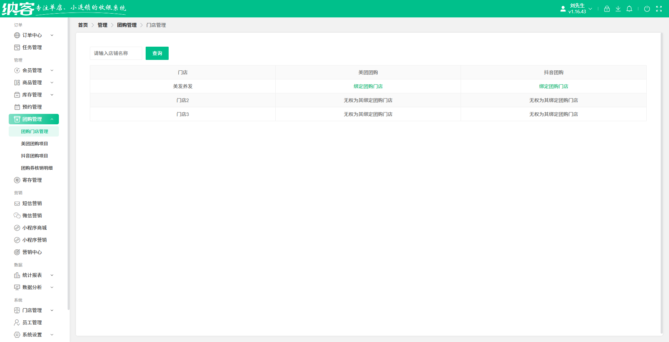669x342 pixels.
Task: Click the 营销中心 target icon
Action: pos(17,252)
